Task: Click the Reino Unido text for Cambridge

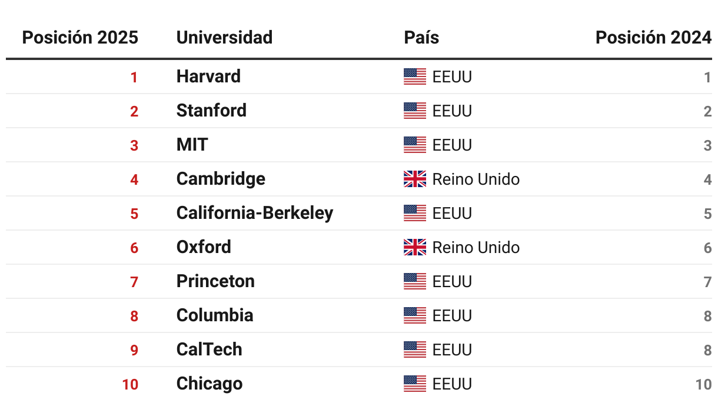Action: tap(476, 179)
